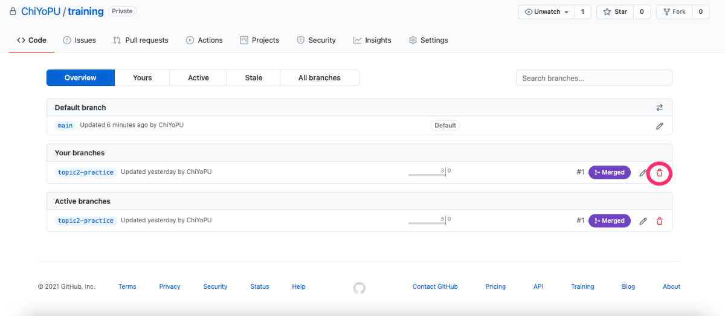This screenshot has width=725, height=316.
Task: Click the private repository lock icon
Action: tap(13, 11)
